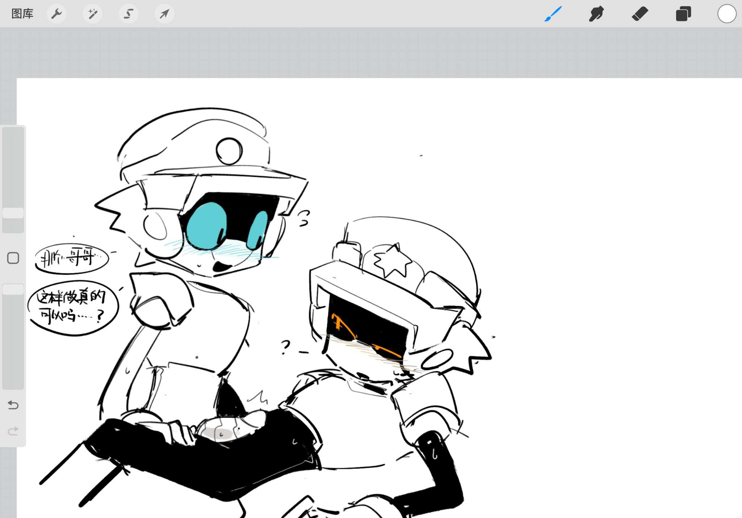Open the 图库 gallery
The height and width of the screenshot is (518, 742).
22,14
